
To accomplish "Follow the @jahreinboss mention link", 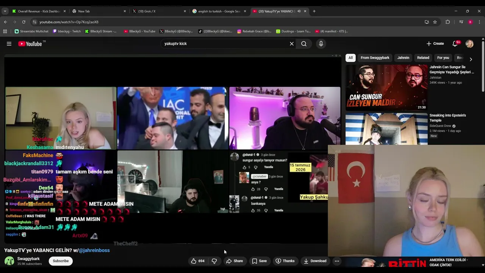I will pyautogui.click(x=94, y=250).
